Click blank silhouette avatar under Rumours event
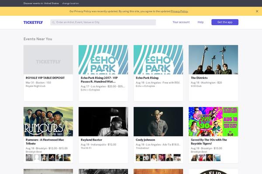This screenshot has width=262, height=174. coord(37,157)
